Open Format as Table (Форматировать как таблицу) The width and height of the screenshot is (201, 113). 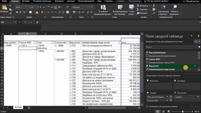120,10
